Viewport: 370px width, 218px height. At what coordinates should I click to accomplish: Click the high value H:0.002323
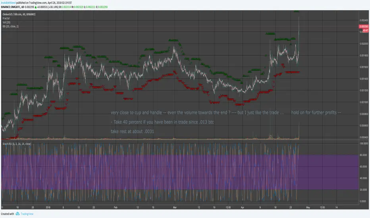[x=77, y=7]
